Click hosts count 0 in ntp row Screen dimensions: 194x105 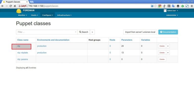(x=110, y=46)
